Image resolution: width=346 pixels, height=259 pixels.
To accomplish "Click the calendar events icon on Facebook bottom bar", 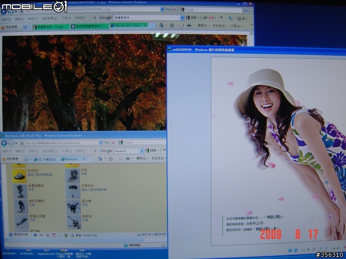I will click(54, 235).
